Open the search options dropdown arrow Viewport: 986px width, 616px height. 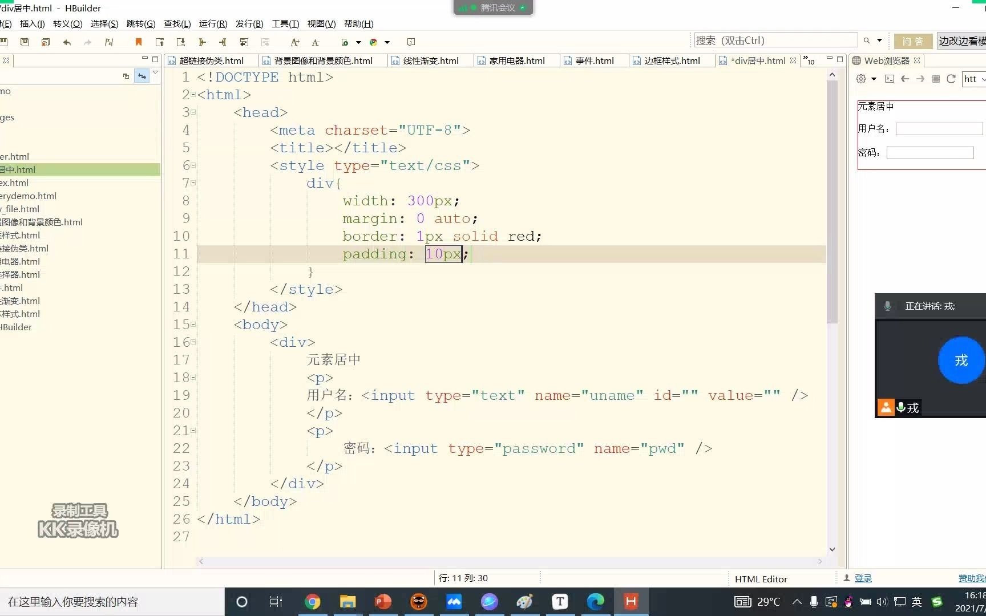pos(879,40)
